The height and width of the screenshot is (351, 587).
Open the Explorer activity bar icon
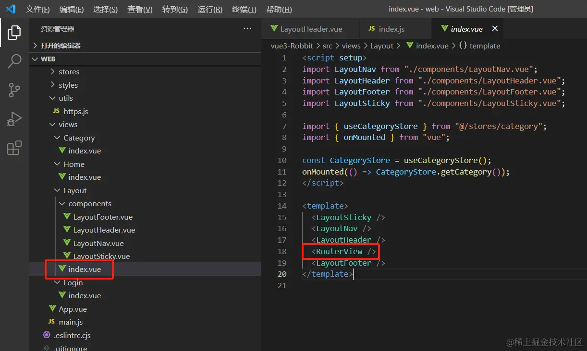pyautogui.click(x=14, y=33)
